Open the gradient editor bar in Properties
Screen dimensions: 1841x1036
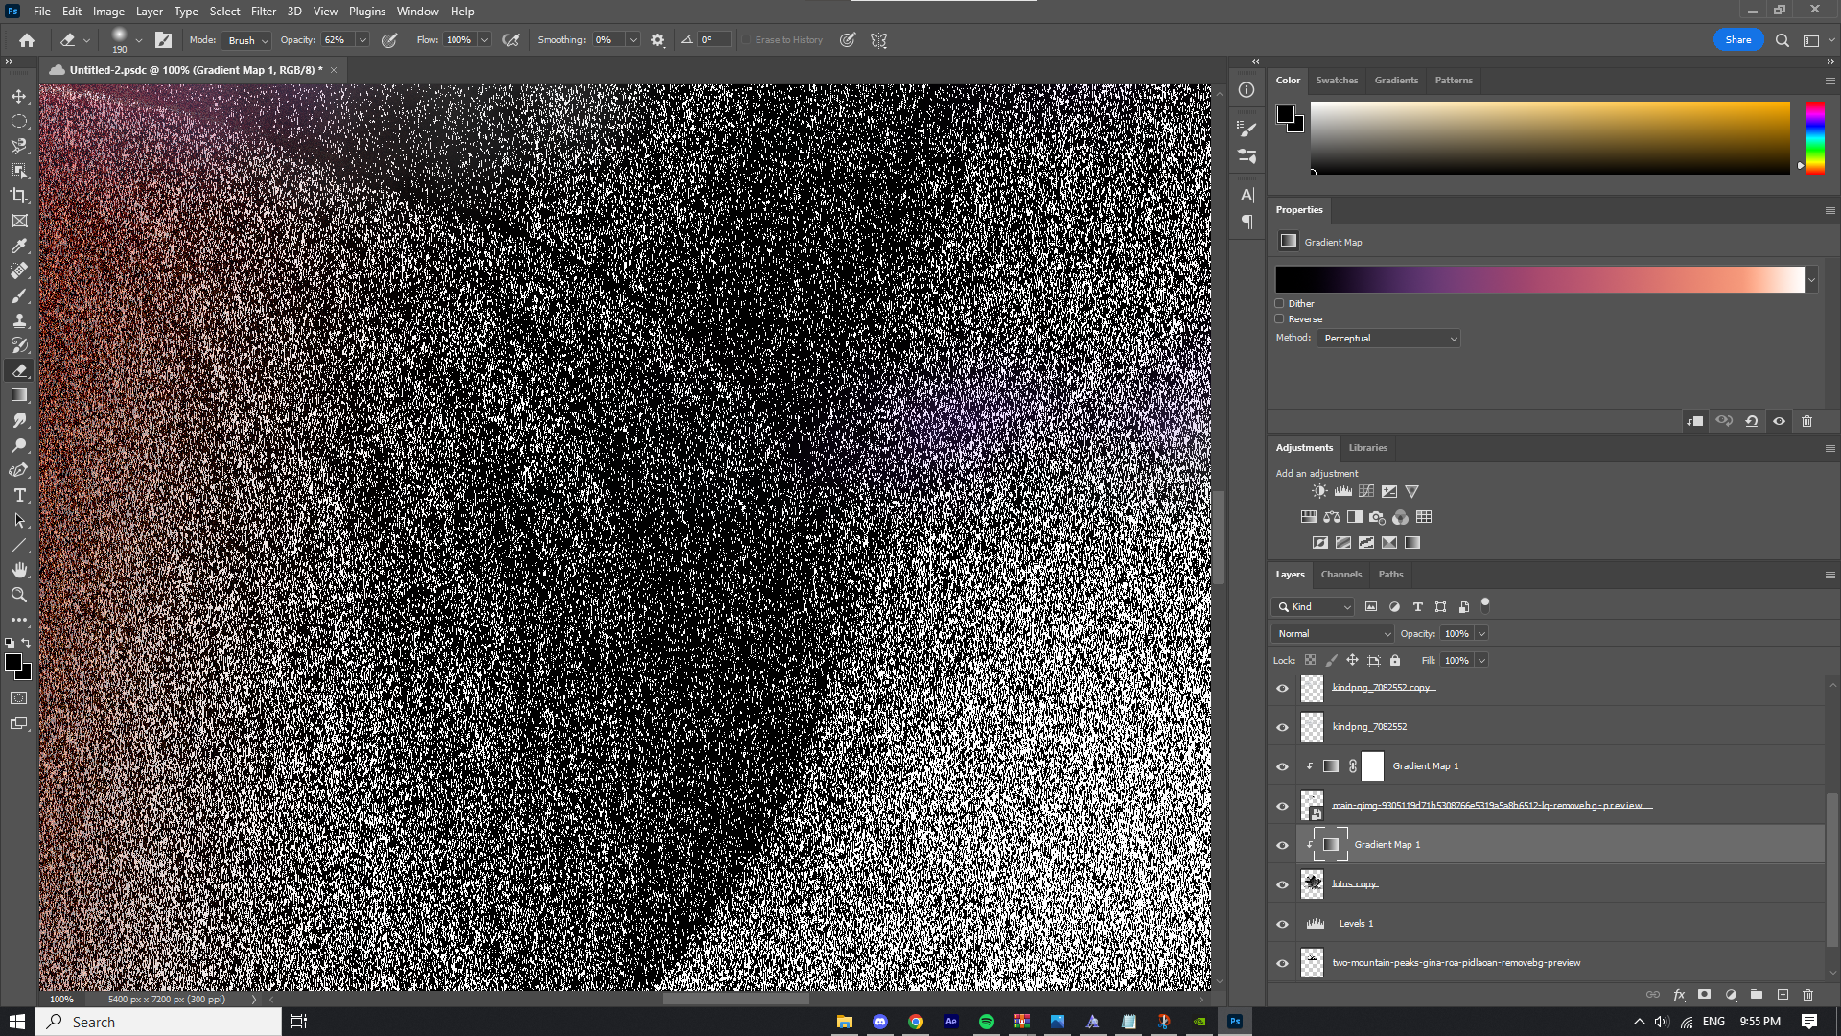[1539, 279]
